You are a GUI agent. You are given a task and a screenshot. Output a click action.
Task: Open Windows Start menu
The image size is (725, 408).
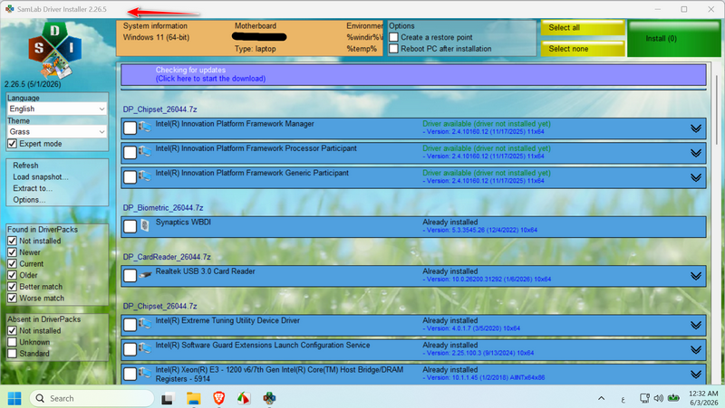click(x=14, y=398)
